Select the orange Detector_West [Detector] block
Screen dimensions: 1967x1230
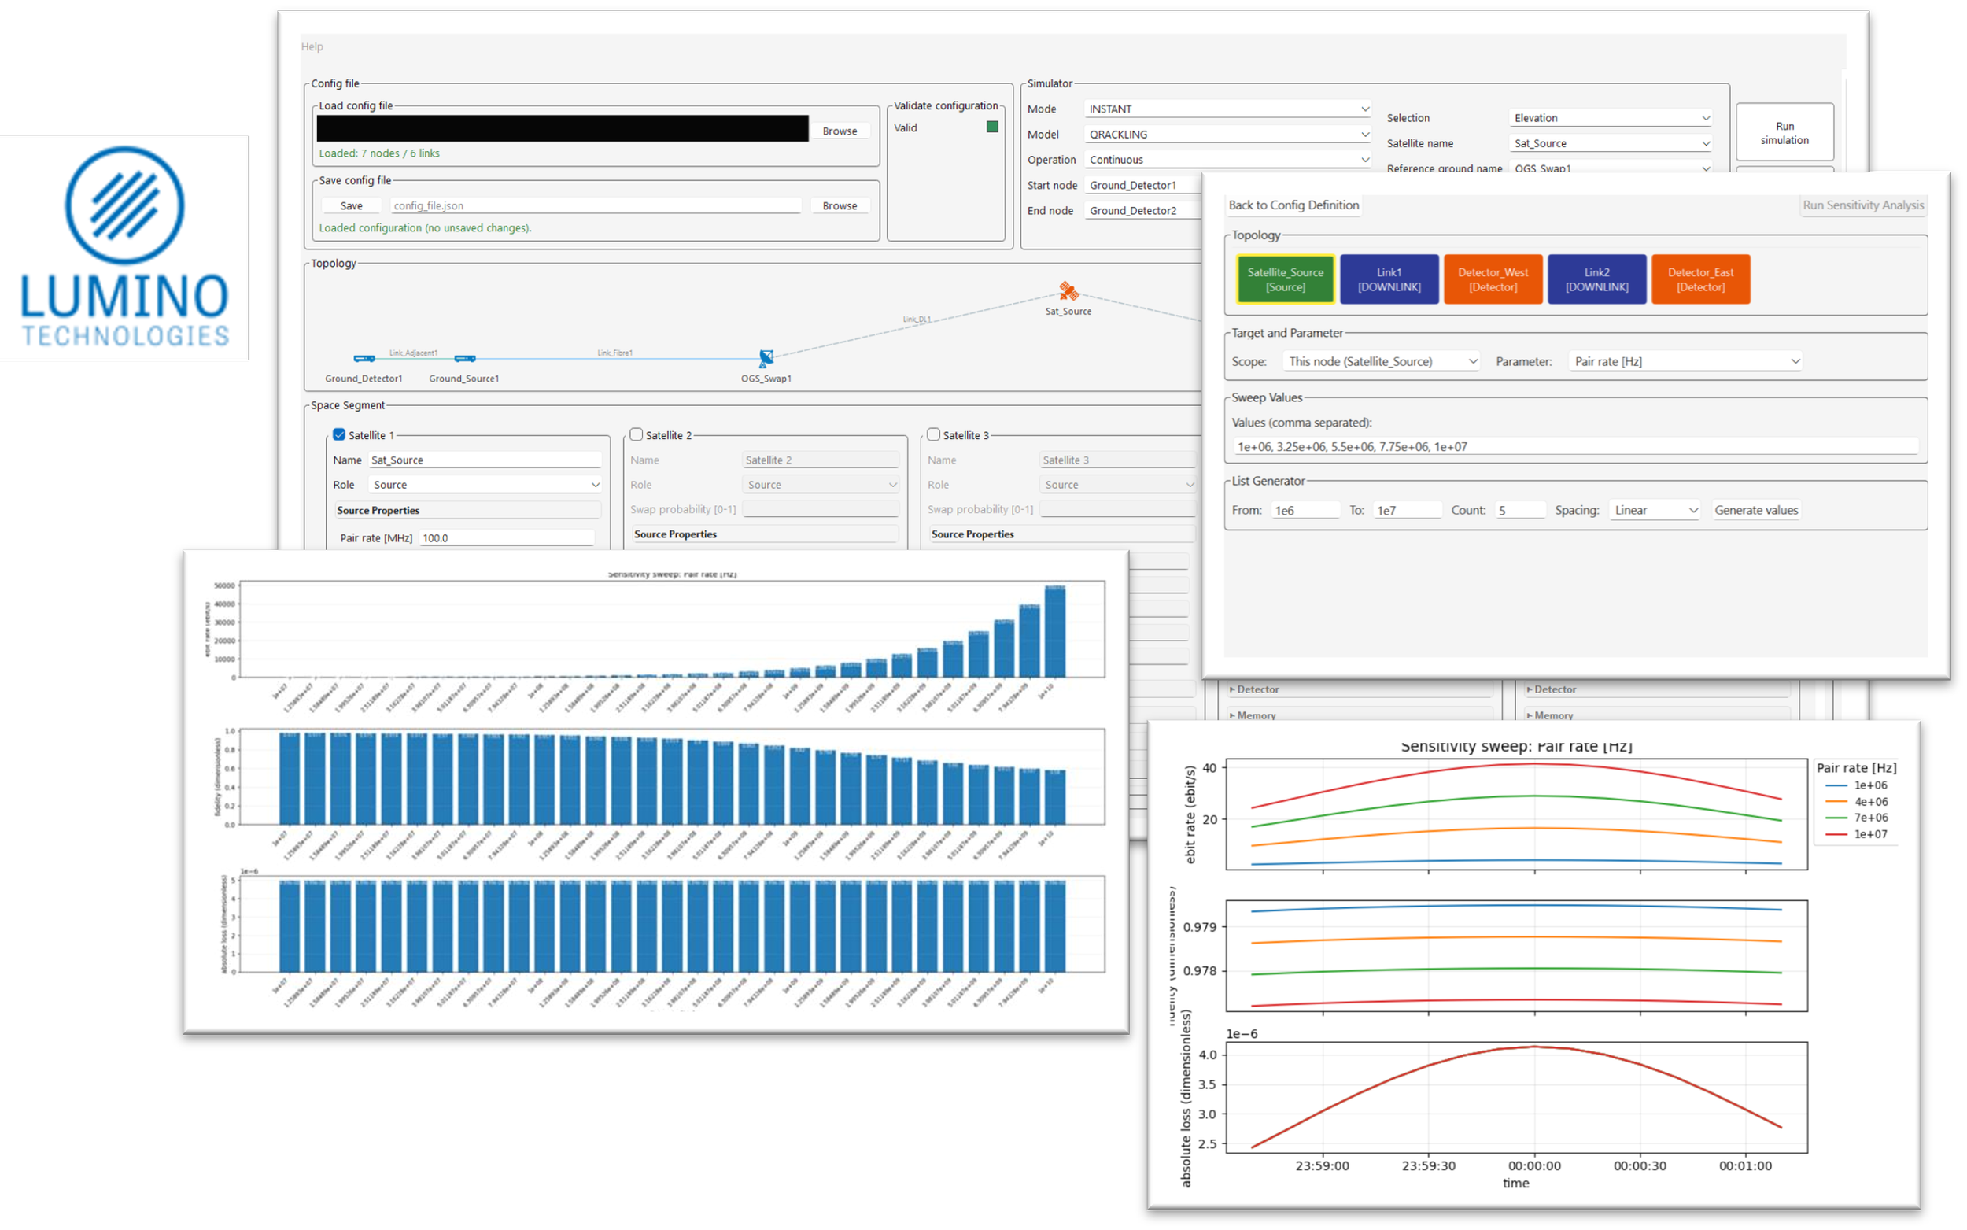[x=1493, y=279]
